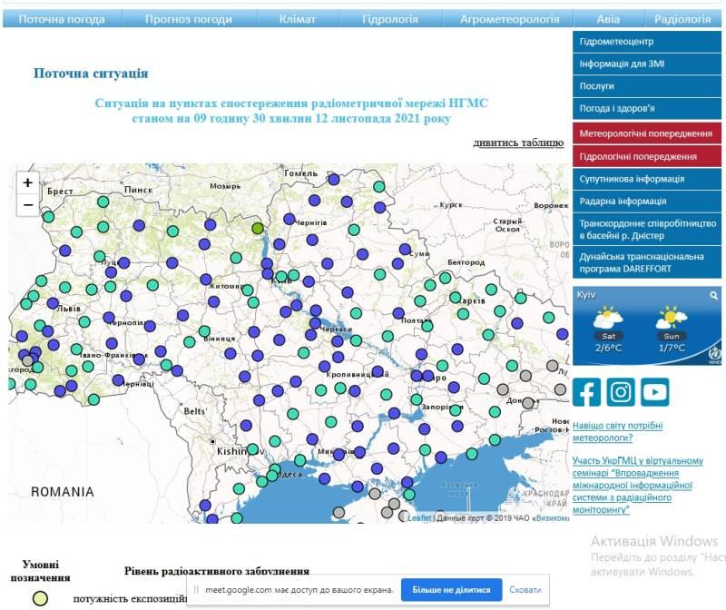Screen dimensions: 726x610
Task: Expand the Гідрологія navigation menu
Action: pyautogui.click(x=390, y=18)
